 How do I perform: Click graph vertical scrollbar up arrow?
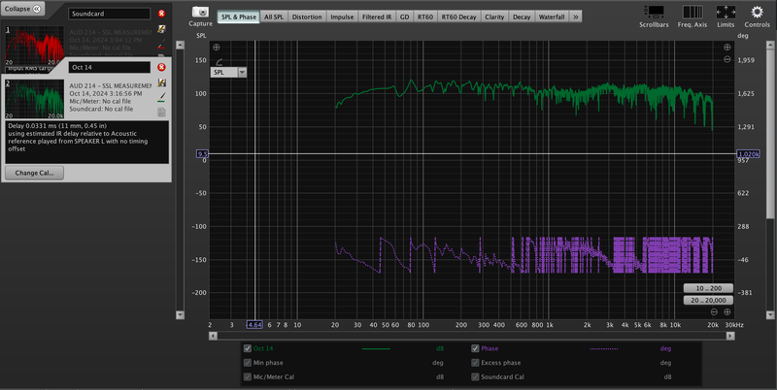pos(770,45)
